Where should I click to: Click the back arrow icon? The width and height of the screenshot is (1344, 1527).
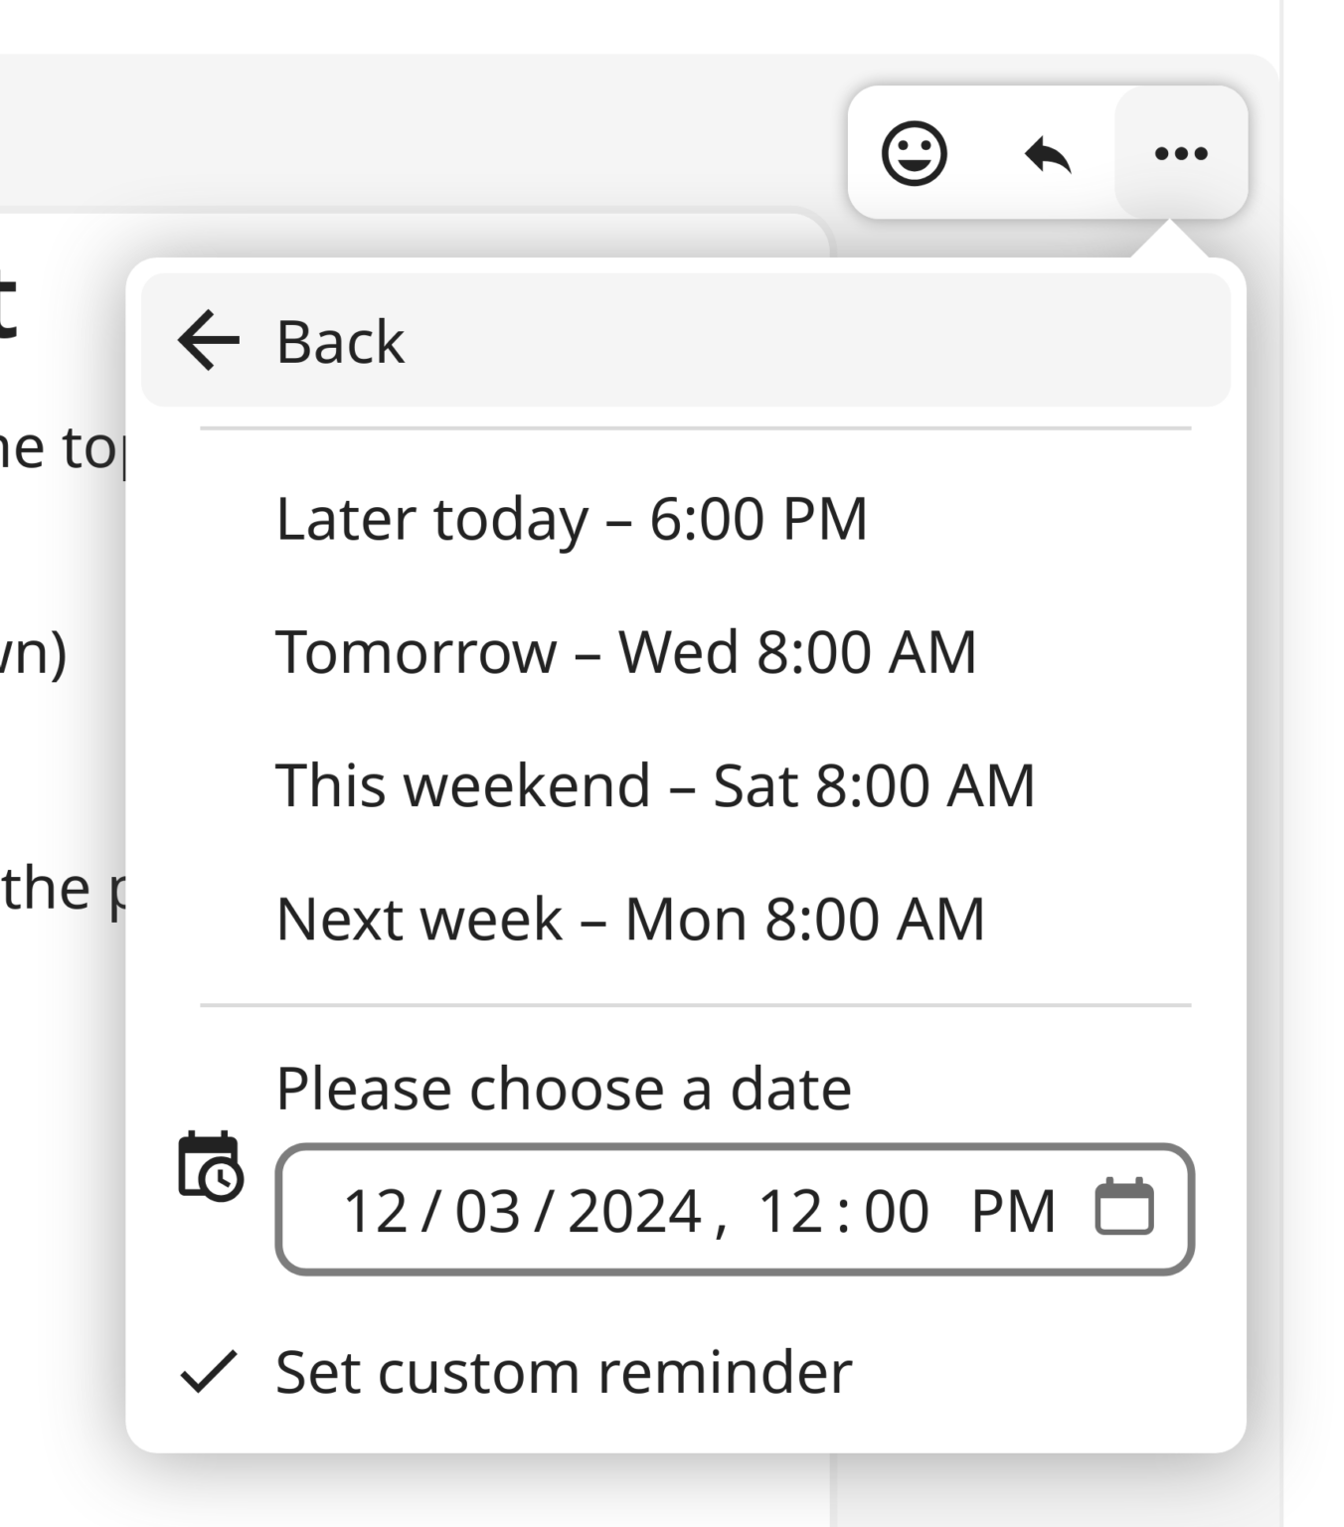click(207, 342)
